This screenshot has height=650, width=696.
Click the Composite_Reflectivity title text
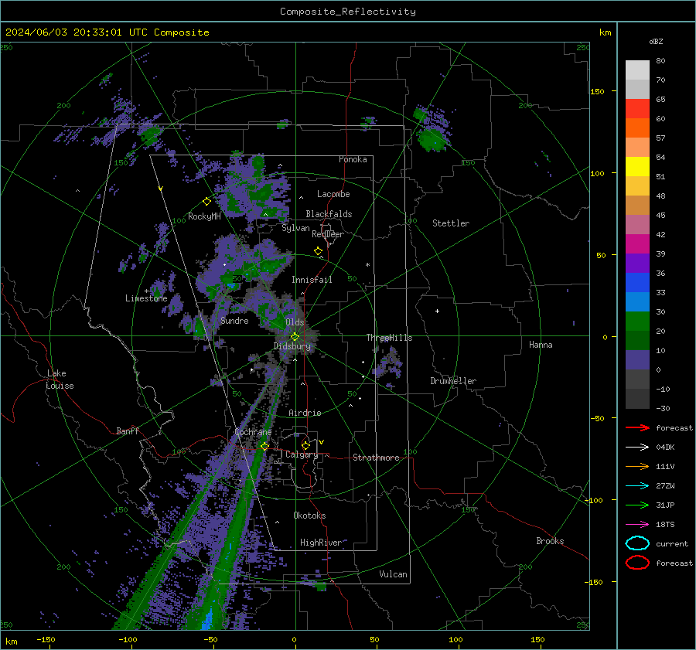click(348, 12)
